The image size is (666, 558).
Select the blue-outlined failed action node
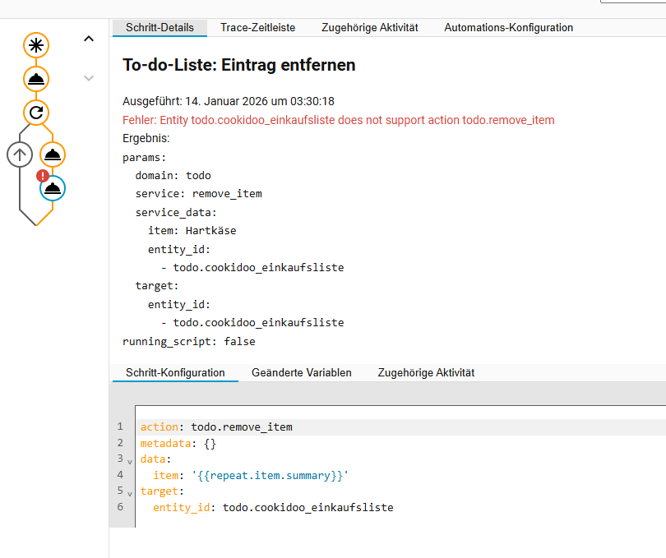(53, 188)
